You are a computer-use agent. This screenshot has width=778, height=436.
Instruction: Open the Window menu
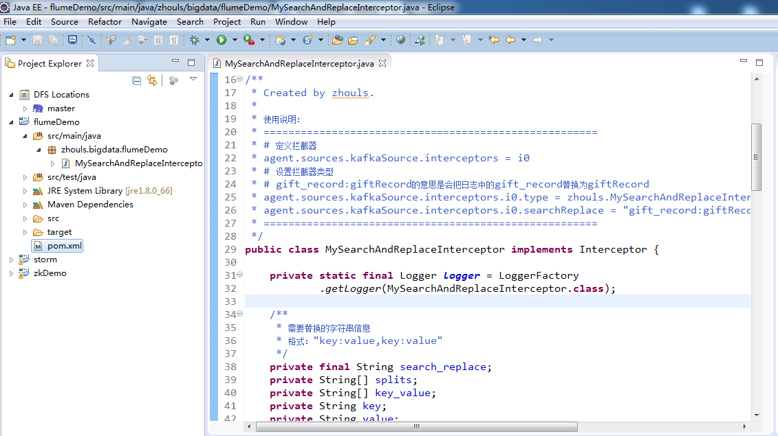(291, 22)
